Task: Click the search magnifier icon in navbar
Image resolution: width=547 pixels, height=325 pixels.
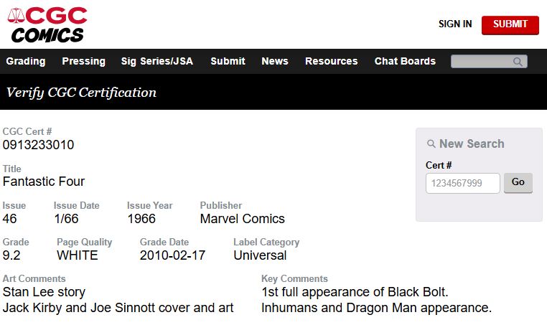Action: tap(518, 62)
